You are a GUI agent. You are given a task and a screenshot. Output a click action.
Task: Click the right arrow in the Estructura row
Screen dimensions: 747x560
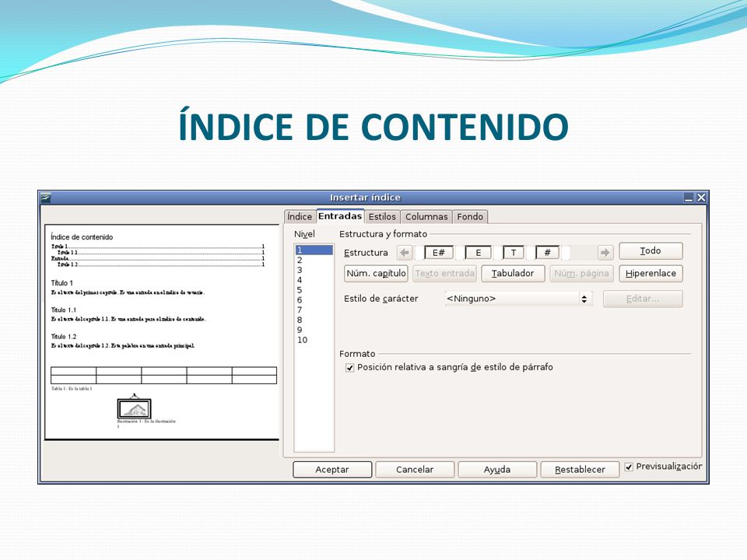605,252
